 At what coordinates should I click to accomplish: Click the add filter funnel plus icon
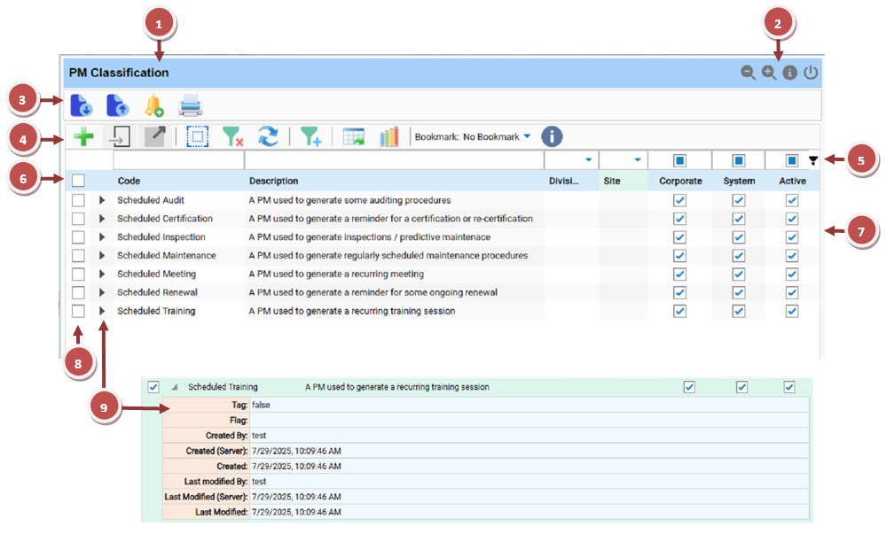[310, 136]
